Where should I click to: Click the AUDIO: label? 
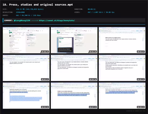pyautogui.click(x=5, y=15)
